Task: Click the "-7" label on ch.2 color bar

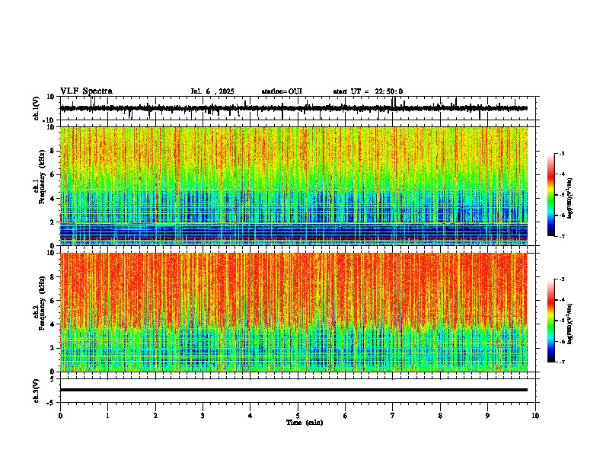Action: (x=562, y=362)
